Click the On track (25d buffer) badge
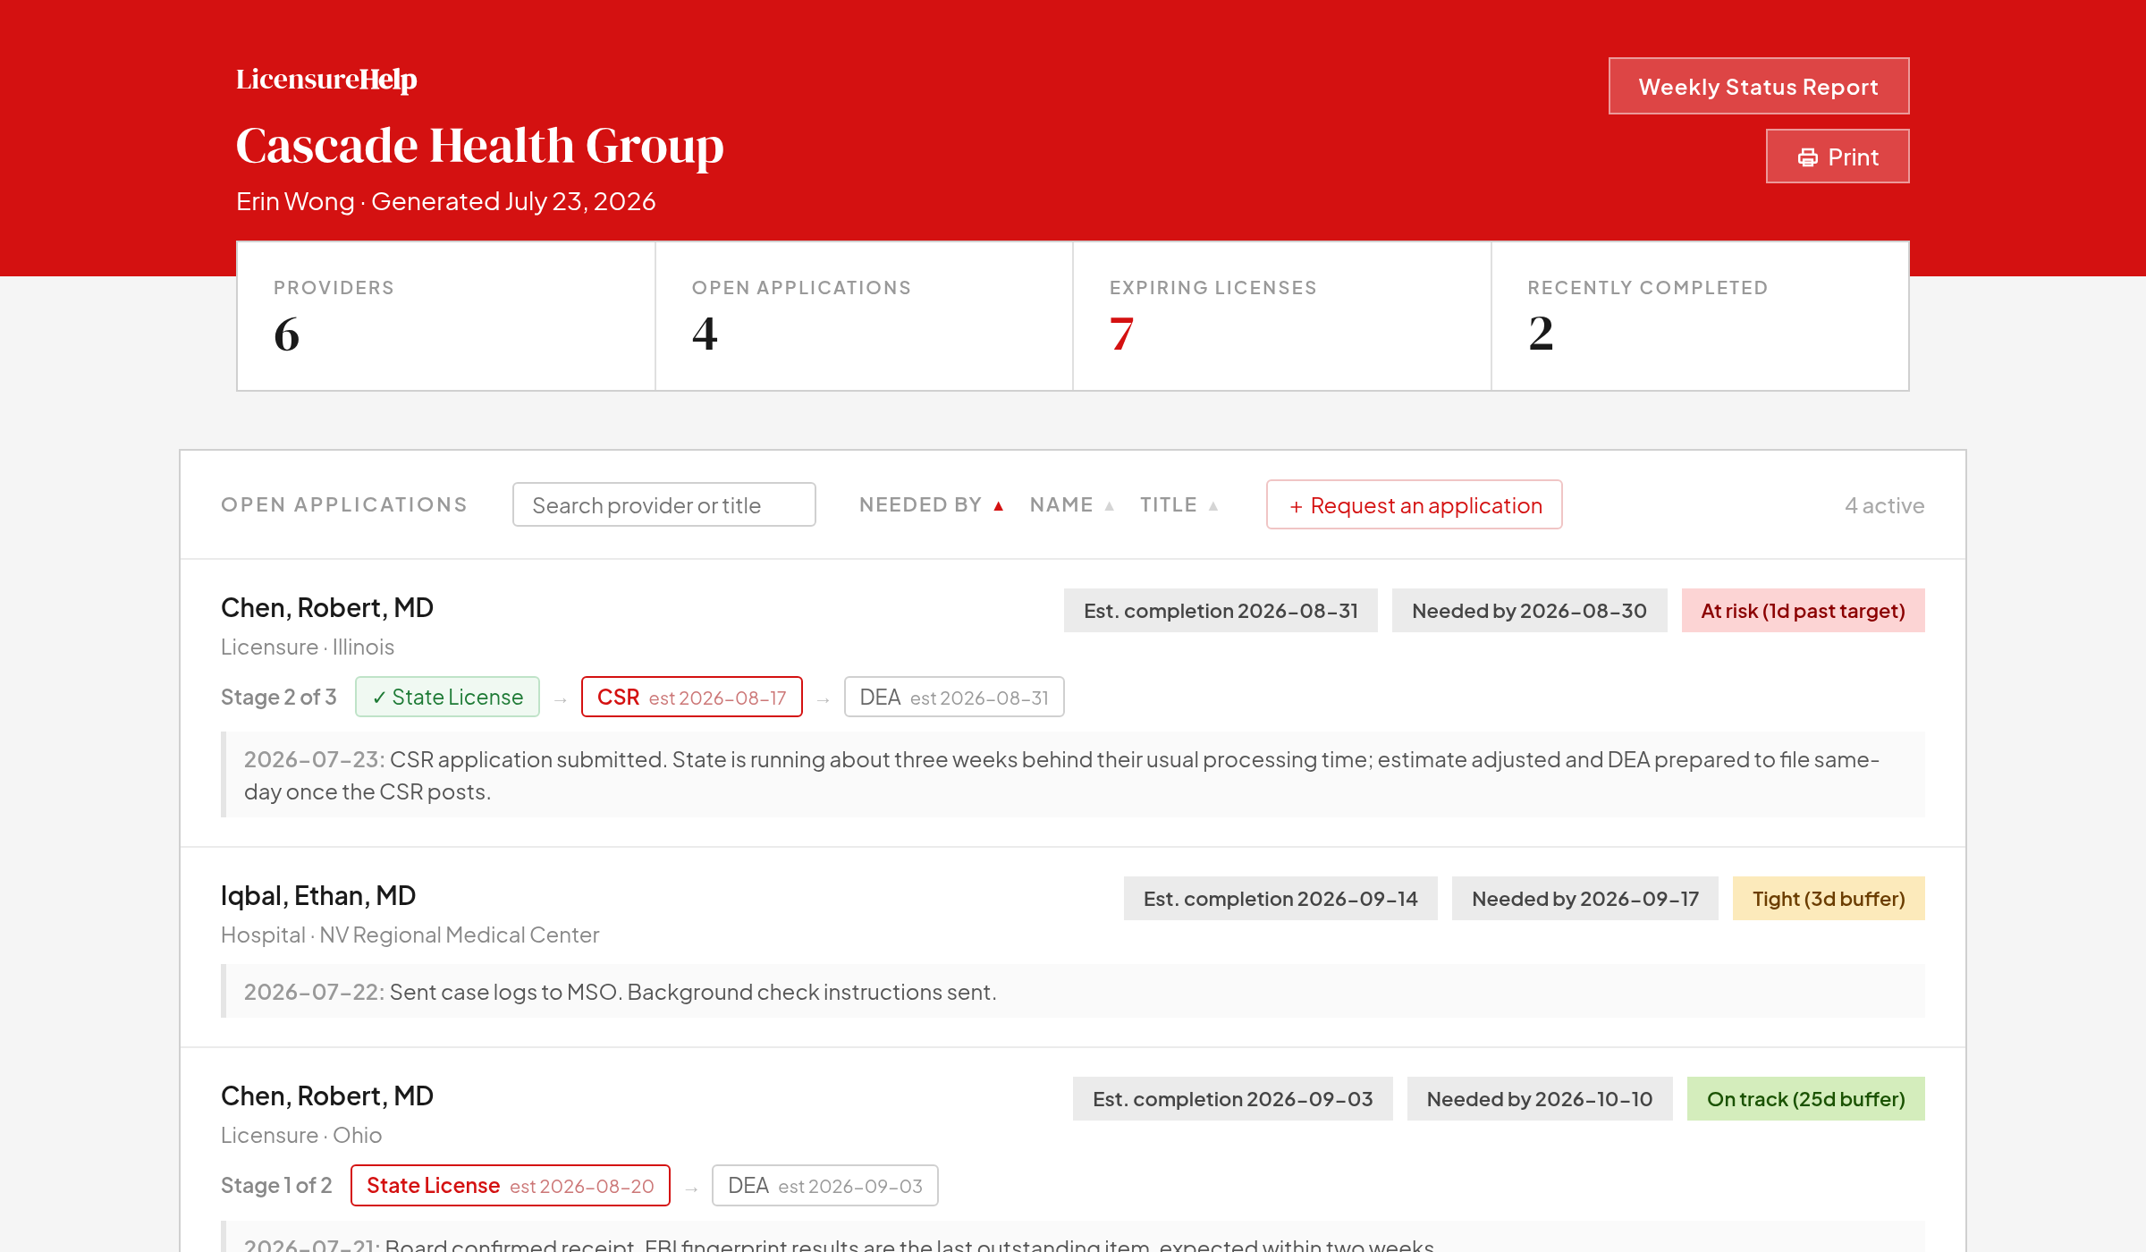The height and width of the screenshot is (1252, 2146). [1806, 1099]
